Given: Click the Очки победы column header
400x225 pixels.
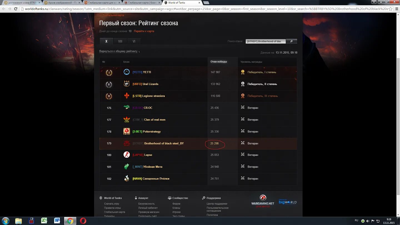Looking at the screenshot, I should tap(219, 62).
